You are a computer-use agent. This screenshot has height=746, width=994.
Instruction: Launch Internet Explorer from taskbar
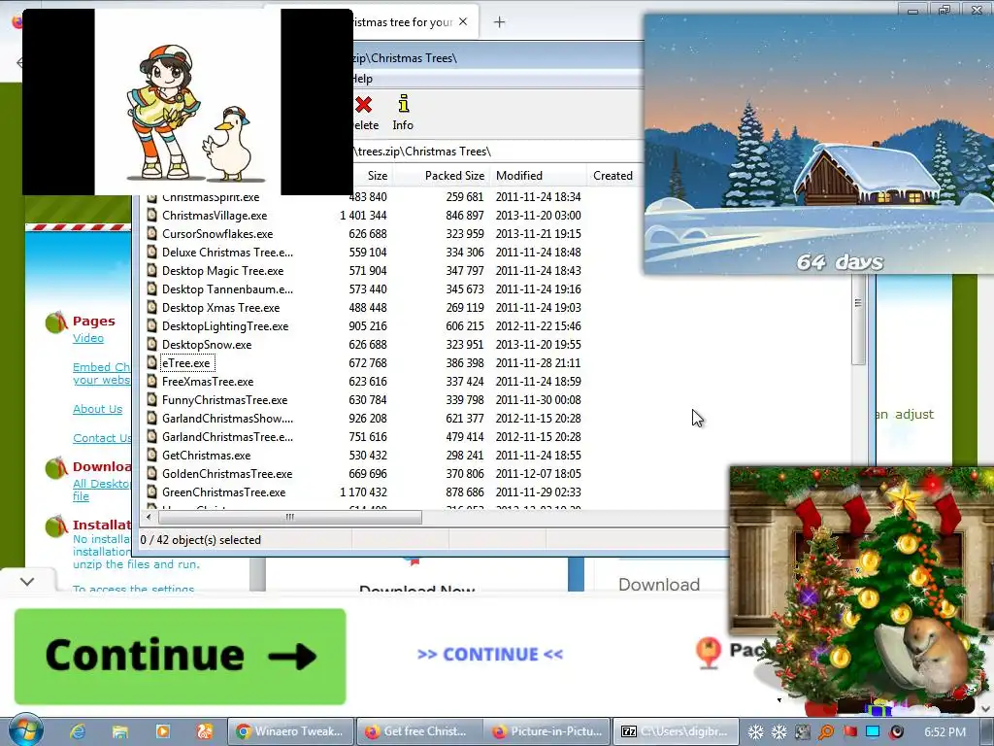click(x=78, y=731)
